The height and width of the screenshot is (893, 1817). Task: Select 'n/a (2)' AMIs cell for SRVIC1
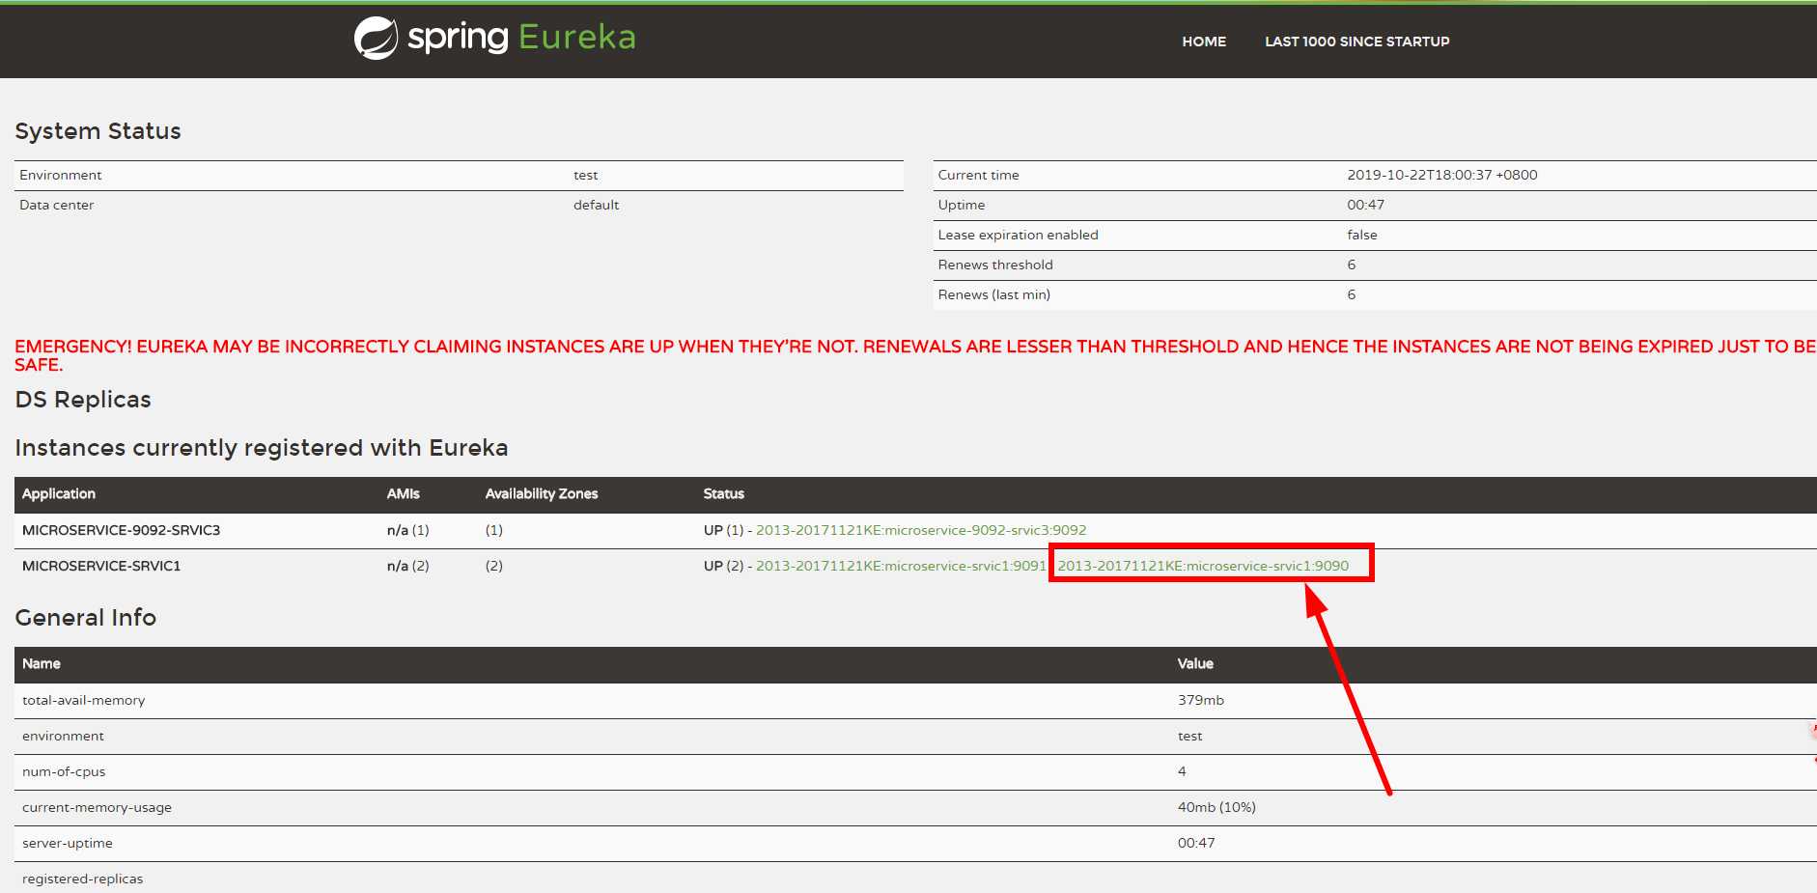(407, 566)
